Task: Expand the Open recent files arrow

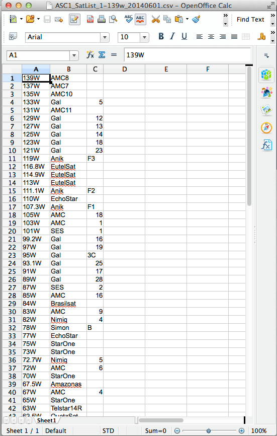Action: (x=38, y=19)
